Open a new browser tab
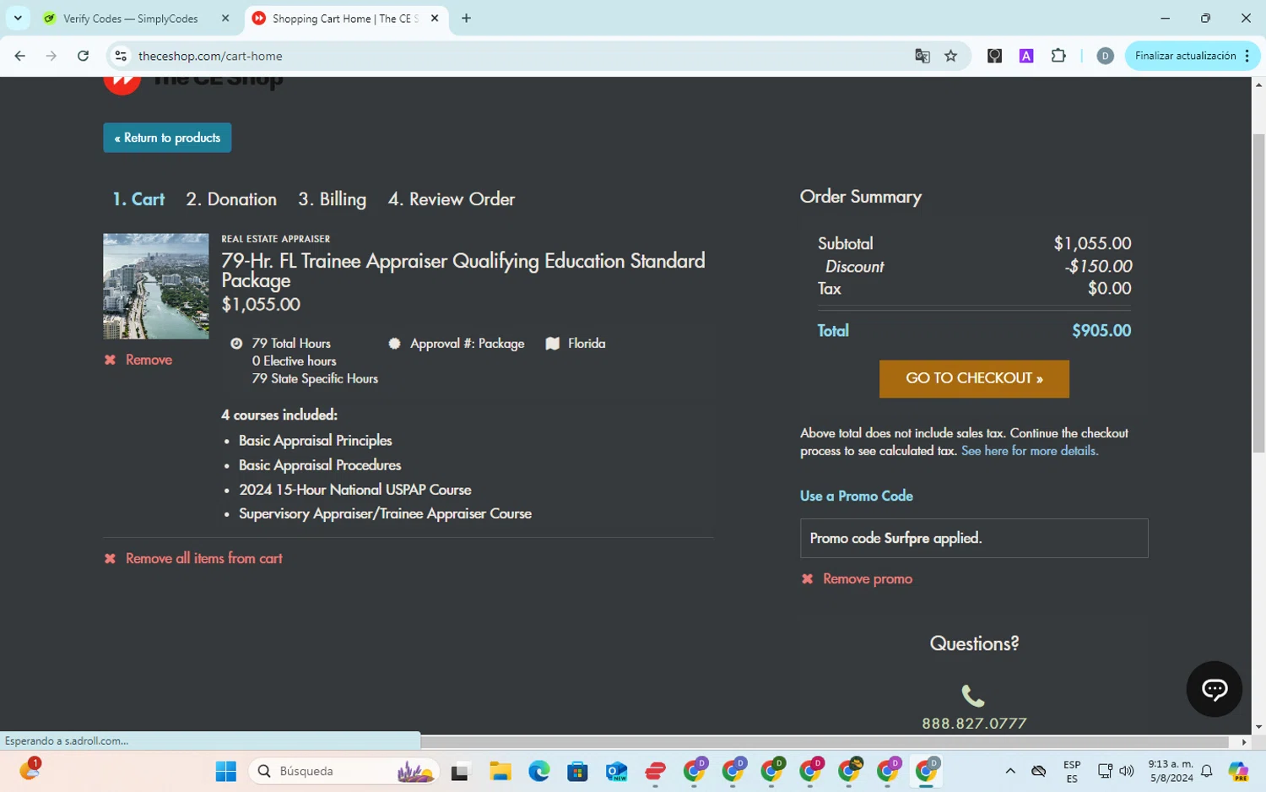1266x792 pixels. click(466, 18)
